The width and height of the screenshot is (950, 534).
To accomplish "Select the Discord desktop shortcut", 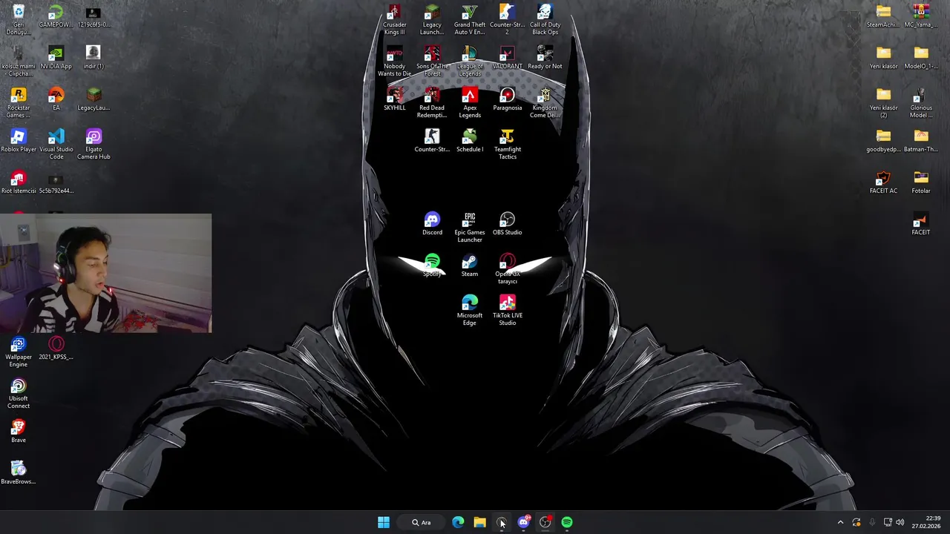I will (x=432, y=224).
